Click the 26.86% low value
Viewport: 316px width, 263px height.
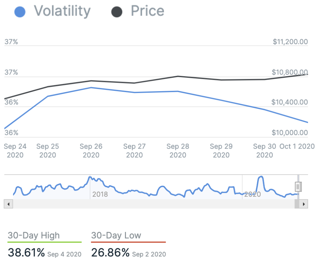110,253
